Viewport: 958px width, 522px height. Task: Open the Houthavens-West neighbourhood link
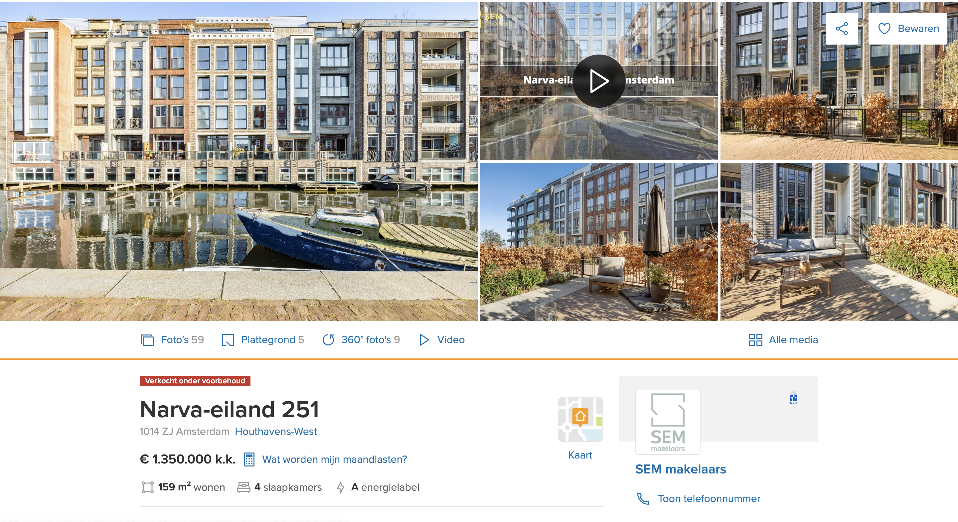(x=275, y=431)
